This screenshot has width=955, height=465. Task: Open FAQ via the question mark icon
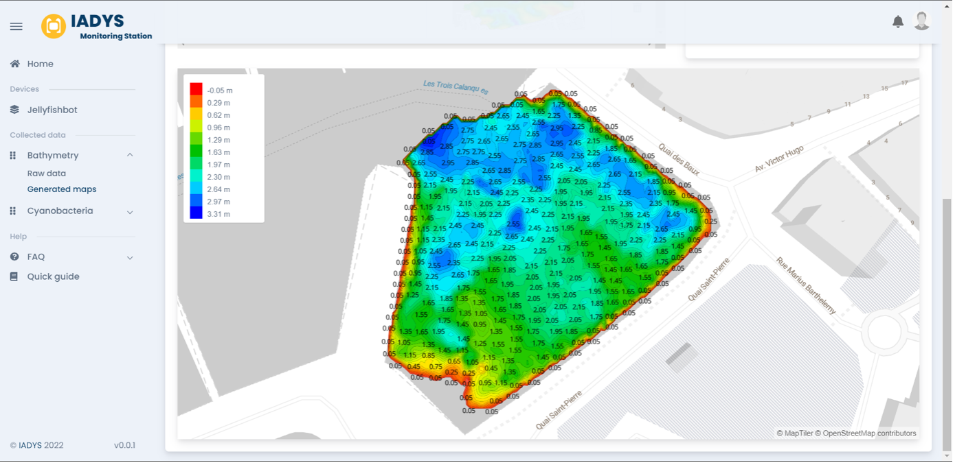coord(14,257)
